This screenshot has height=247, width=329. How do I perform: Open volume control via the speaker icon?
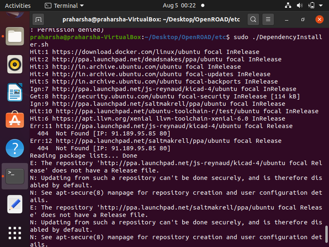[x=299, y=6]
